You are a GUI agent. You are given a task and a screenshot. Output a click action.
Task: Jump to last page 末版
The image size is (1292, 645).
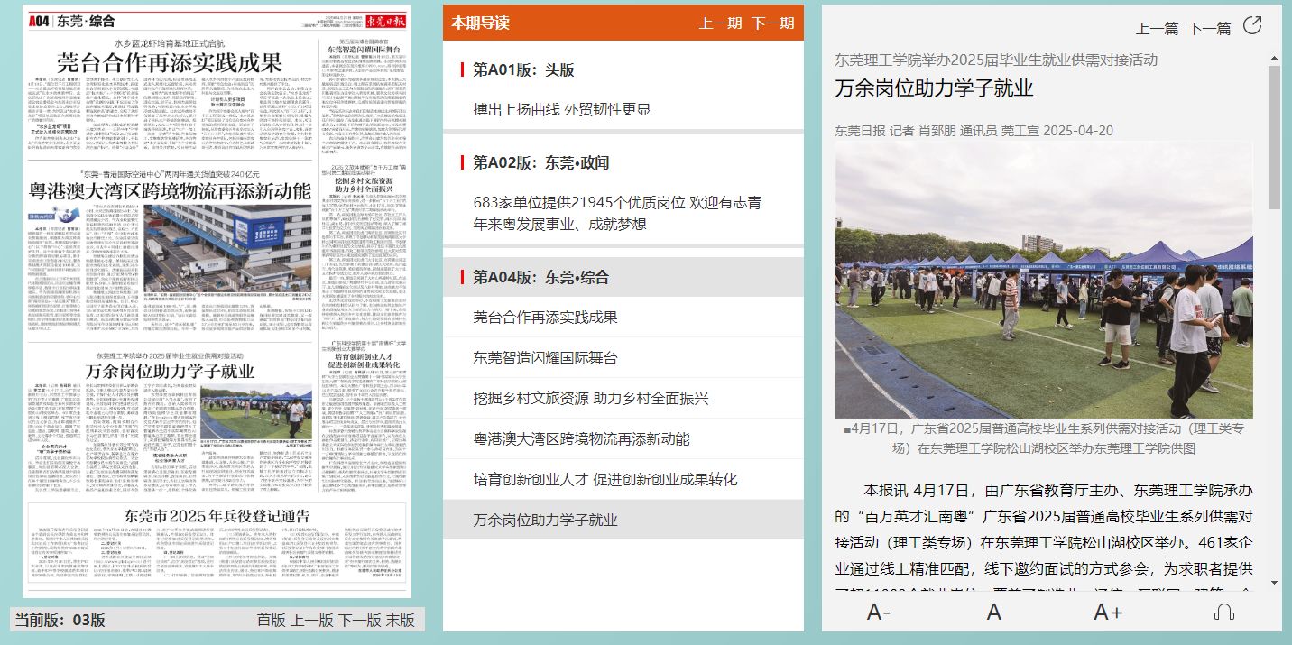[x=401, y=621]
